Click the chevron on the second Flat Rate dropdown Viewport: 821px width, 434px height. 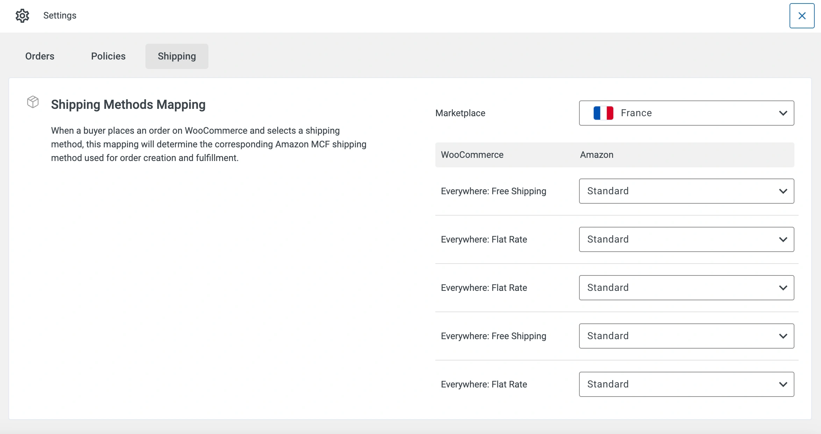(x=783, y=288)
